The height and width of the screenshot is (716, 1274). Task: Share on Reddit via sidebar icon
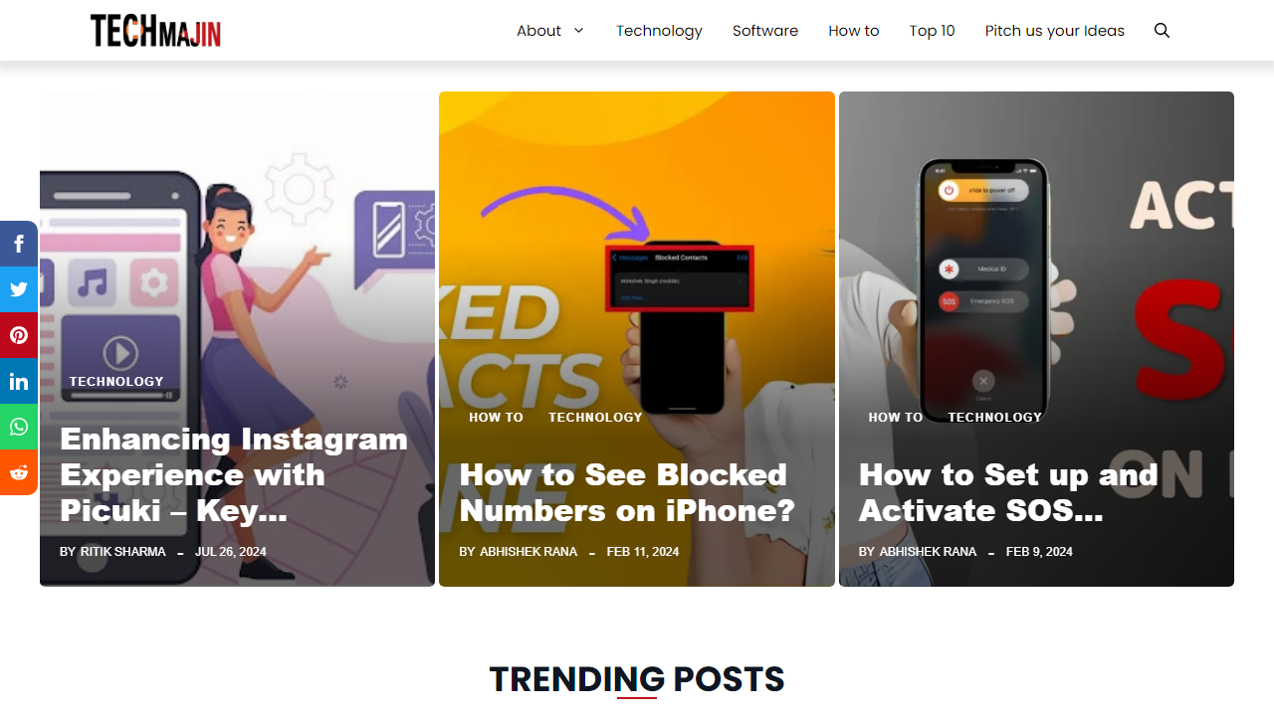tap(19, 472)
